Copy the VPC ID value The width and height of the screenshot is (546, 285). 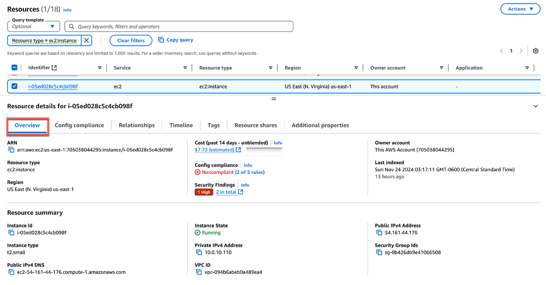tap(199, 272)
